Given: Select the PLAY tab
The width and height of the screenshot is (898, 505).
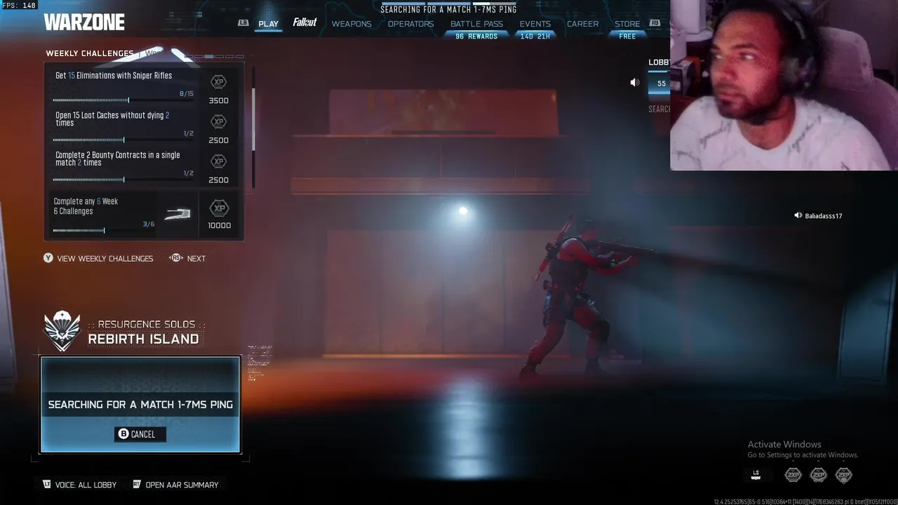Looking at the screenshot, I should coord(268,24).
